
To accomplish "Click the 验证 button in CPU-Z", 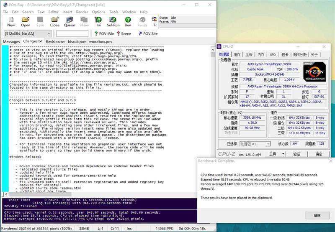I will tap(296, 154).
